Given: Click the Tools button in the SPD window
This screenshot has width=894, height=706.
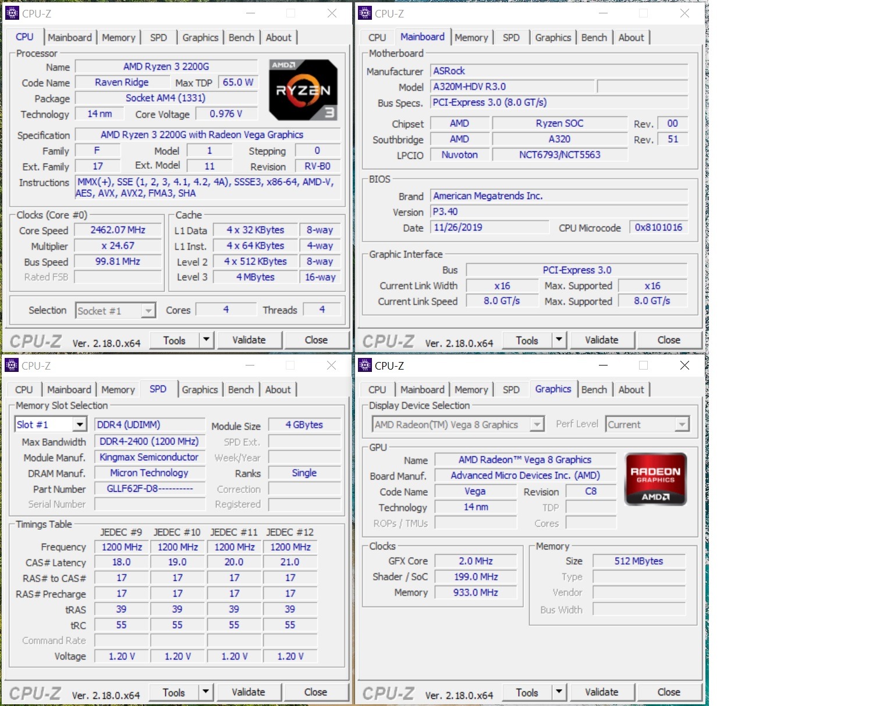Looking at the screenshot, I should (173, 692).
